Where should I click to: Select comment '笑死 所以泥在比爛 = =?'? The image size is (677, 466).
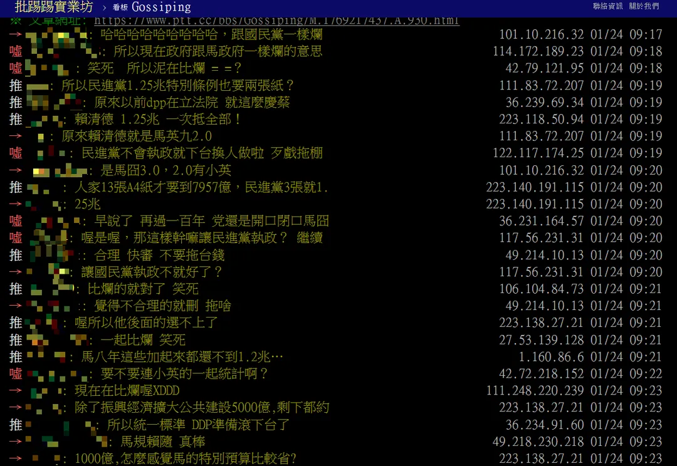click(x=164, y=68)
